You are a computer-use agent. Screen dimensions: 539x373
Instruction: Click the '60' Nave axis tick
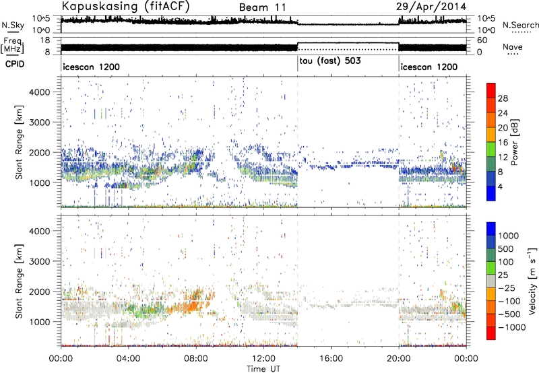pyautogui.click(x=482, y=40)
